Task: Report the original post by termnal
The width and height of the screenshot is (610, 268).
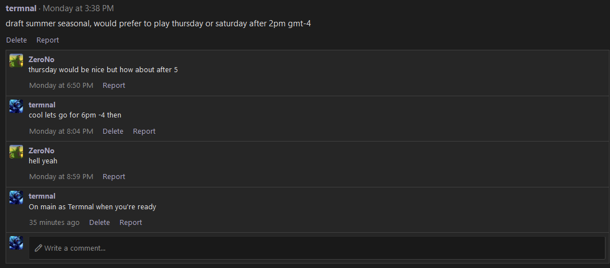Action: [x=48, y=40]
